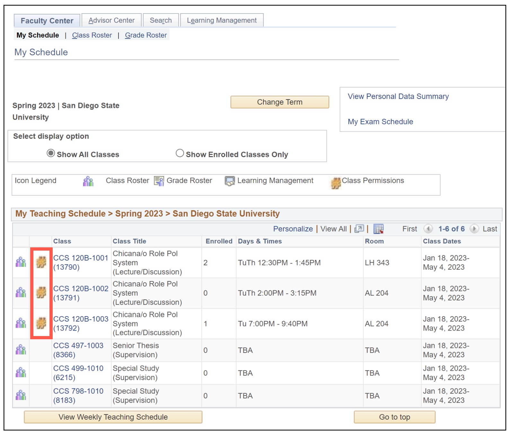Select My Schedule subtab

[38, 35]
